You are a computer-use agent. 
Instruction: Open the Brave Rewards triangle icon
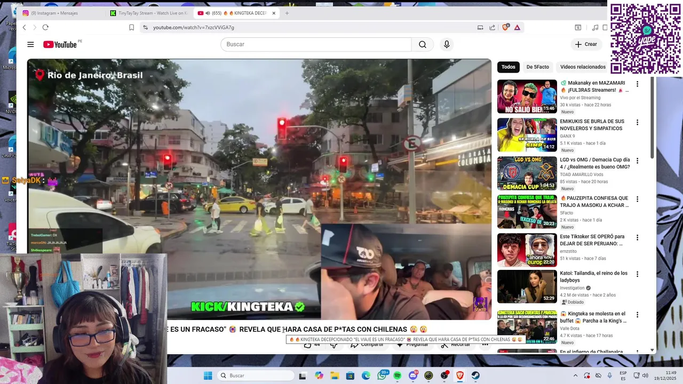pos(517,27)
